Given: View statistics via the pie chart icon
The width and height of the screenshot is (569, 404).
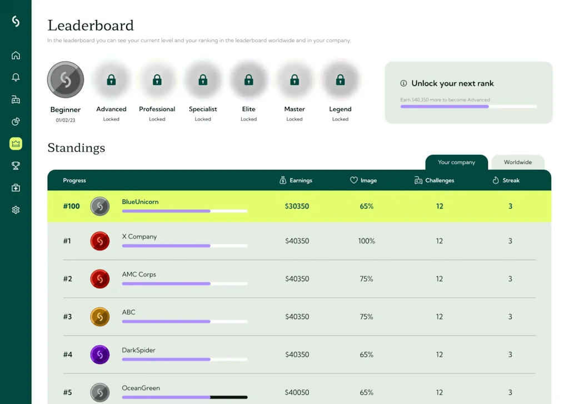Looking at the screenshot, I should pos(16,121).
